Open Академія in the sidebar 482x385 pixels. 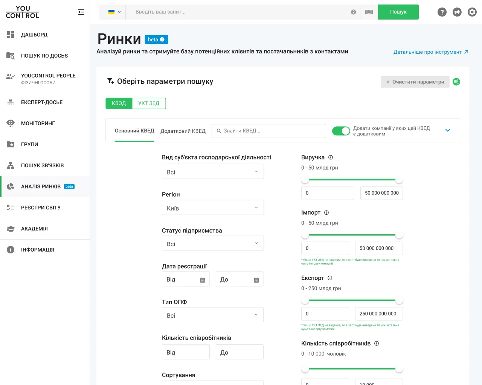45,229
